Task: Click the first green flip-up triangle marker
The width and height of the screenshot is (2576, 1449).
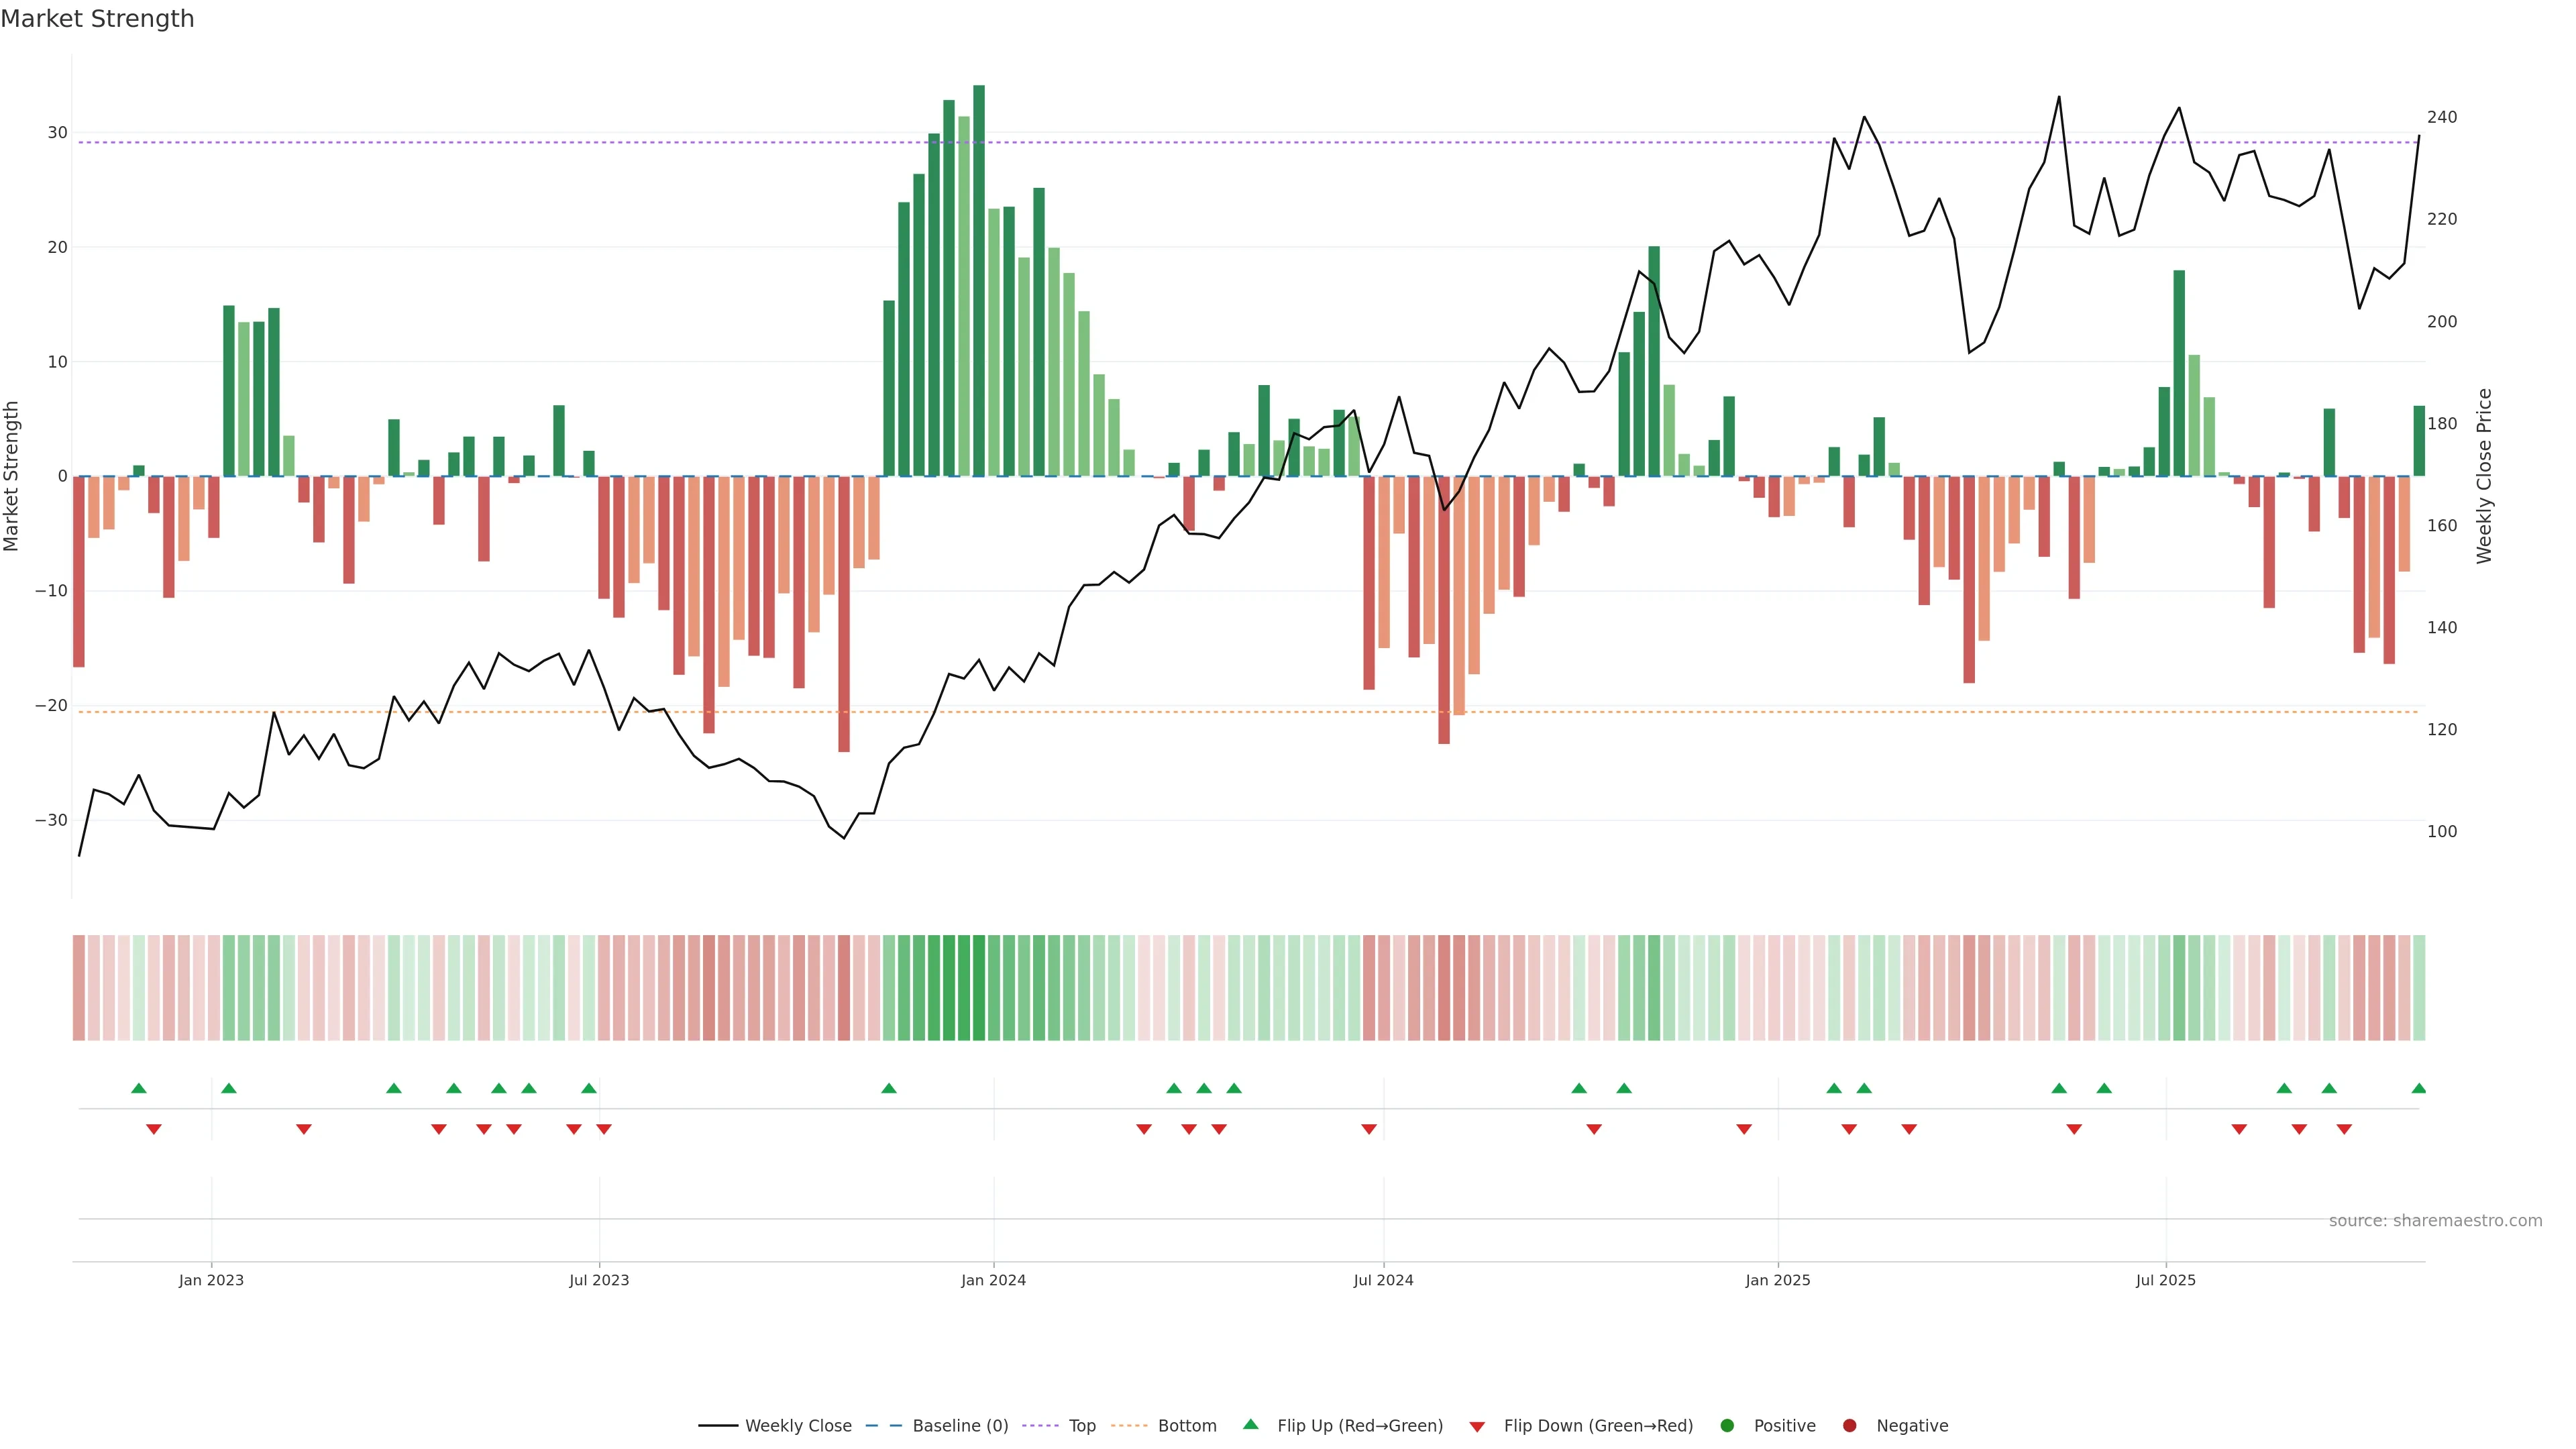Action: click(139, 1088)
